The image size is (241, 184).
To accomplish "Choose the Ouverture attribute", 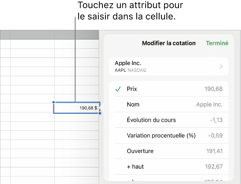I will [x=169, y=151].
